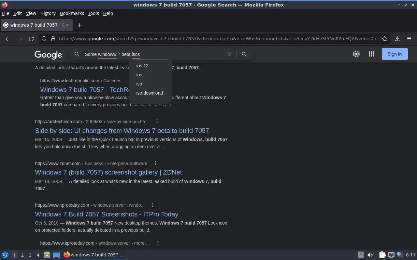Open the File menu
The width and height of the screenshot is (417, 260).
tap(6, 13)
